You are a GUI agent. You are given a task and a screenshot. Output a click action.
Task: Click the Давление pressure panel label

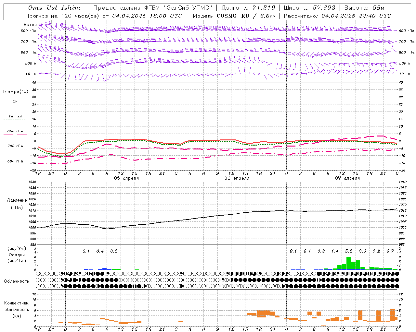[x=17, y=200]
